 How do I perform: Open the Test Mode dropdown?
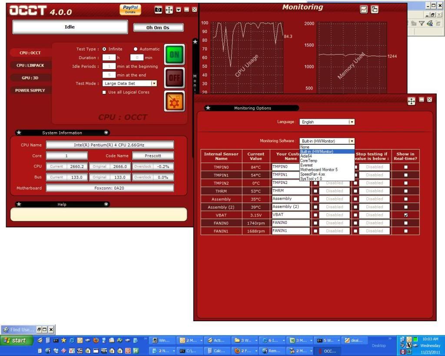click(154, 83)
